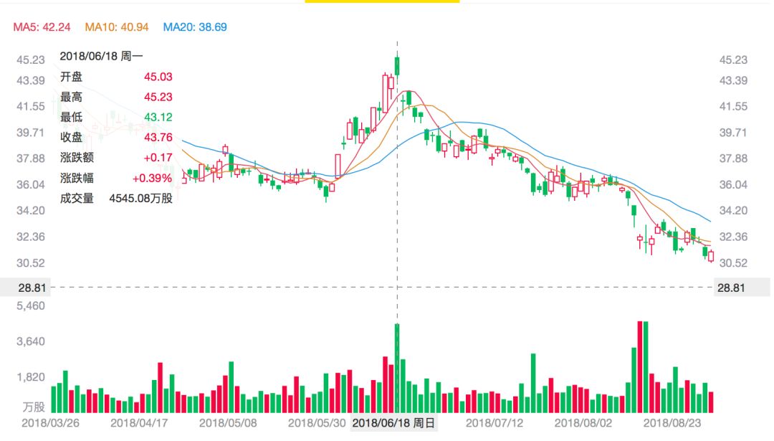The height and width of the screenshot is (441, 774).
Task: Click the 最低 43.12 value in tooltip
Action: (158, 117)
